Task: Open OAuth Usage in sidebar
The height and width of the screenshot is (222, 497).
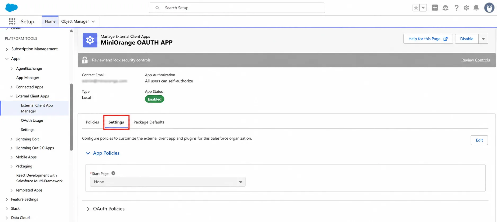Action: [32, 120]
